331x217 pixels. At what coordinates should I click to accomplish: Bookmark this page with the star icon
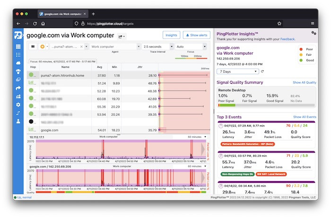coord(279,24)
